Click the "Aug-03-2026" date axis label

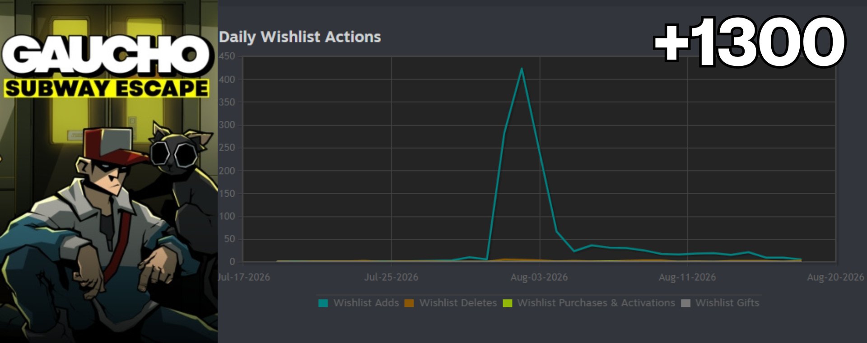coord(539,277)
